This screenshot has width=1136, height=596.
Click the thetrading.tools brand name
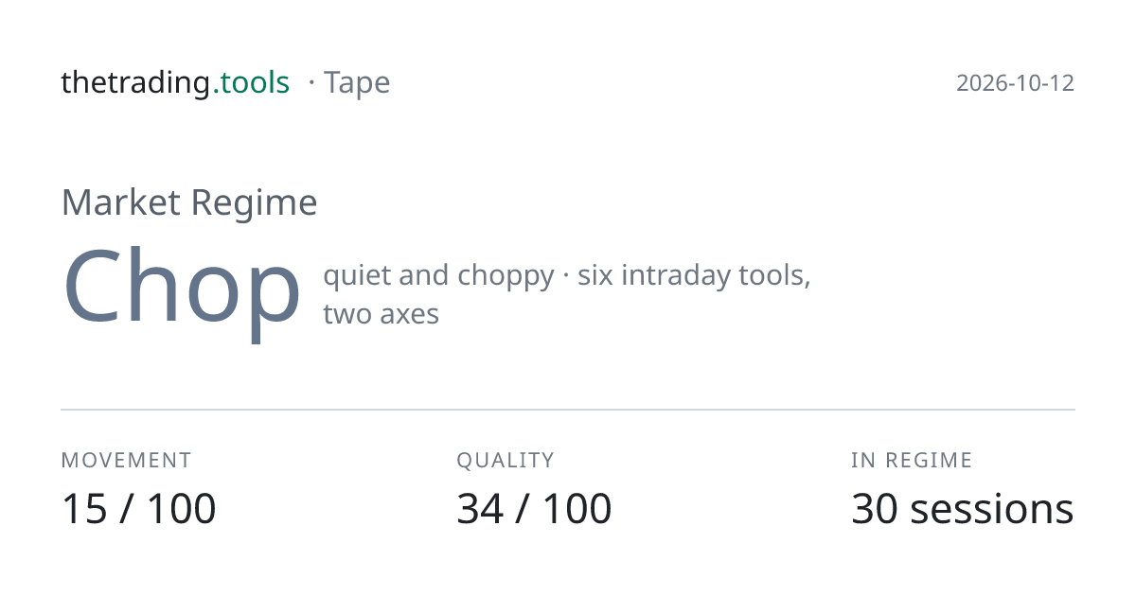click(x=175, y=83)
